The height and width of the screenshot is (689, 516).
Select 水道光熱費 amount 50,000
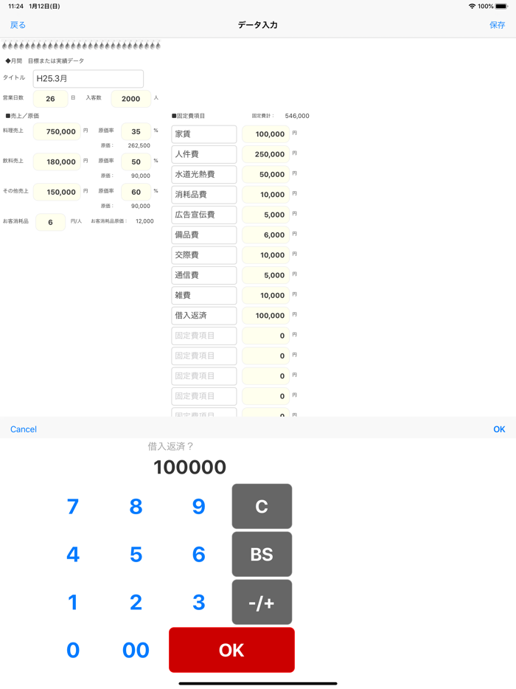(265, 174)
